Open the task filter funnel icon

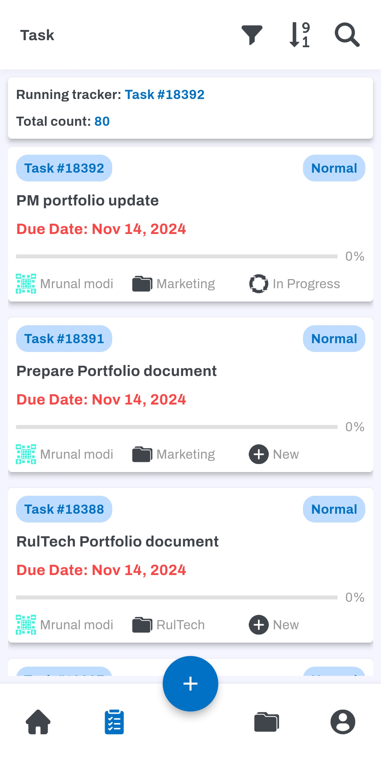point(252,35)
